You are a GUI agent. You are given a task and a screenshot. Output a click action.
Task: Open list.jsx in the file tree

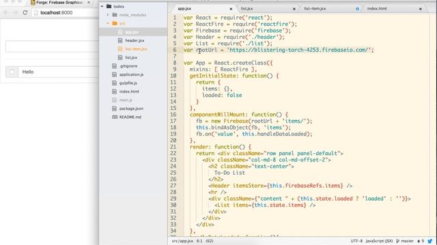(131, 57)
